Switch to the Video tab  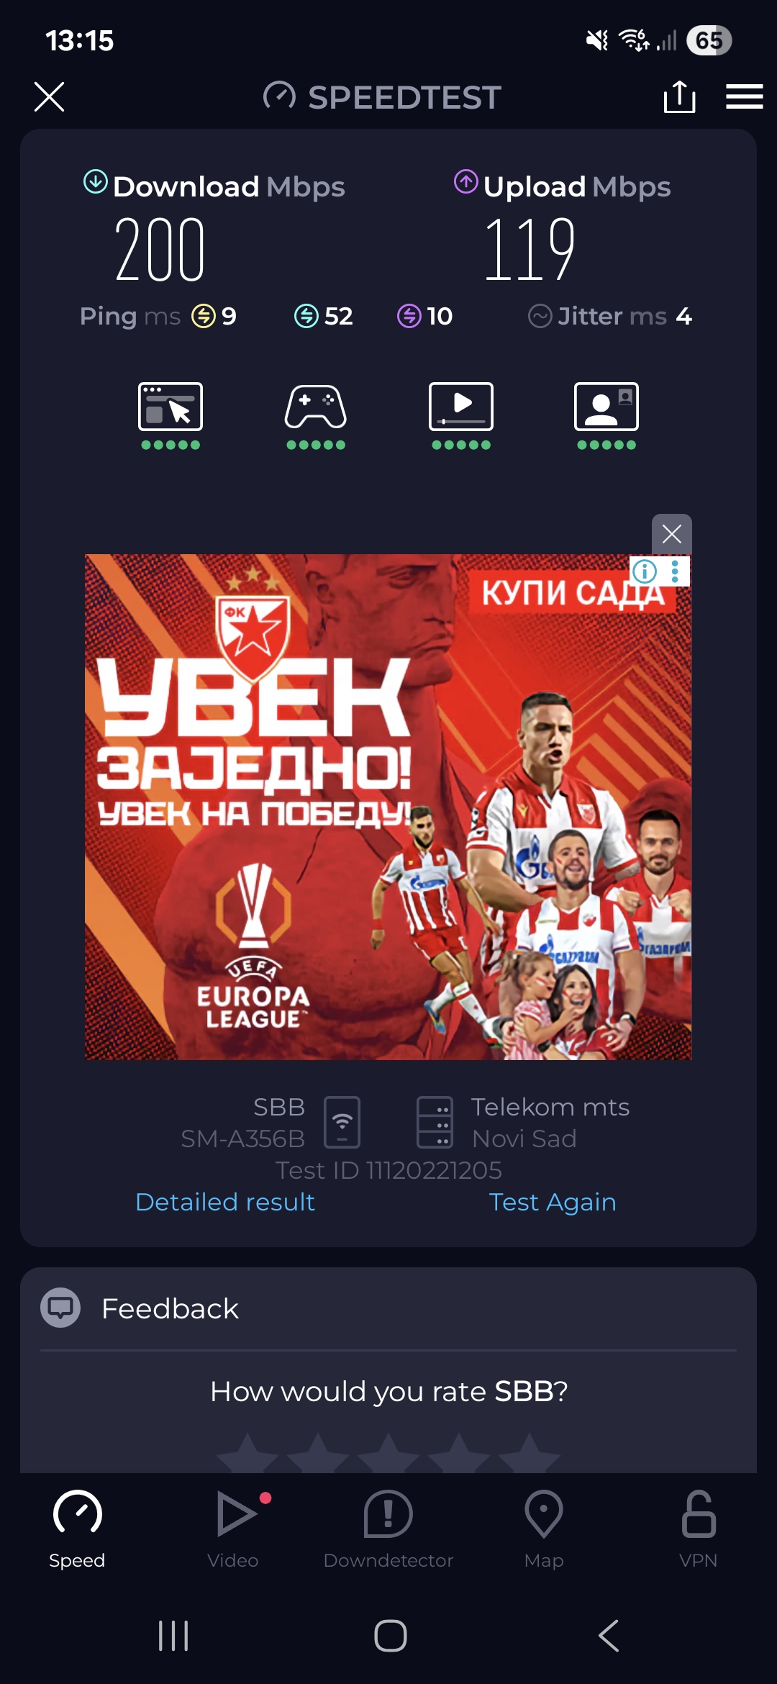[233, 1529]
